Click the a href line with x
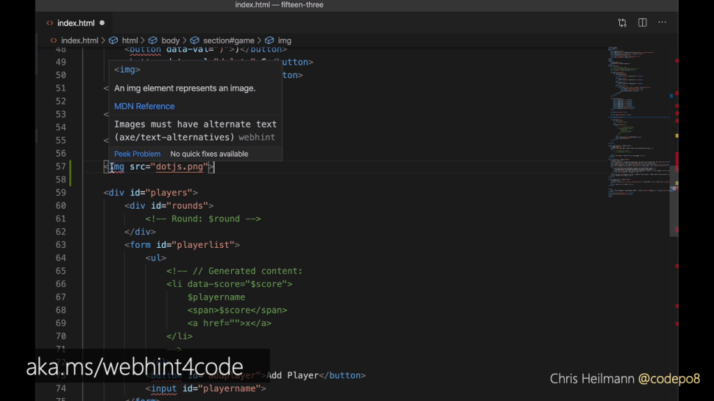The width and height of the screenshot is (714, 401). (x=229, y=323)
